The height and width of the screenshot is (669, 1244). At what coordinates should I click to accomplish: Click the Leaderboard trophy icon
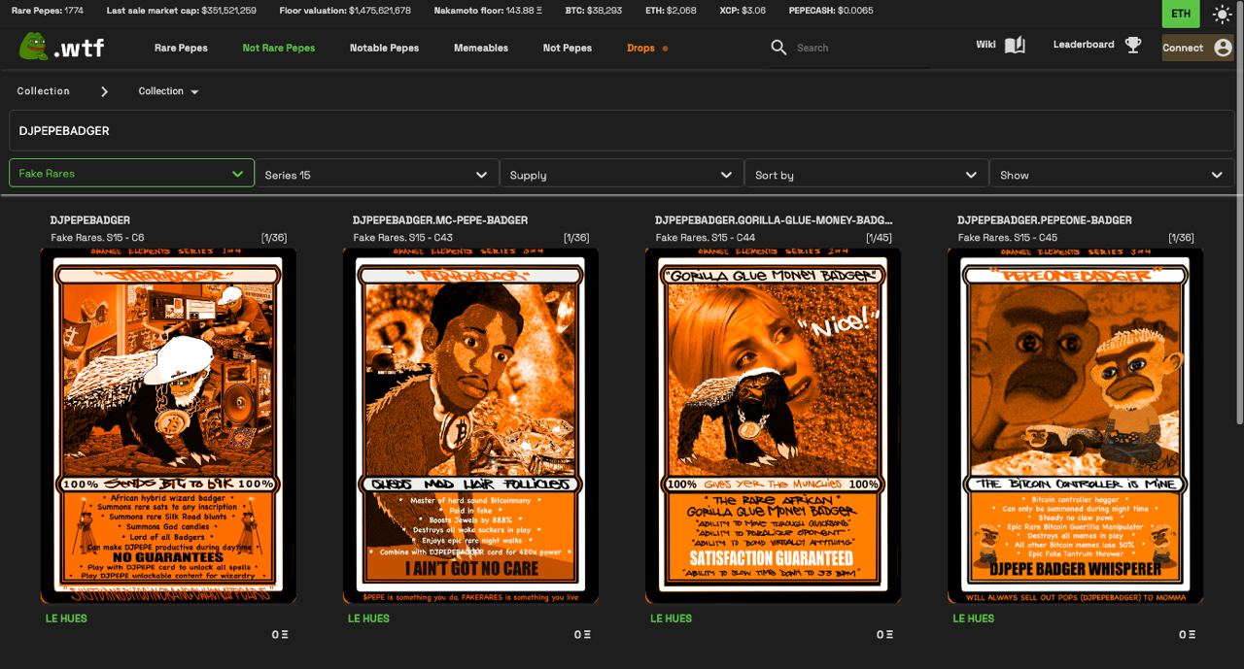coord(1133,45)
